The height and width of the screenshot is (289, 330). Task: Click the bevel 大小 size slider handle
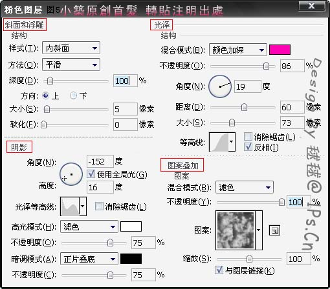[x=47, y=109]
